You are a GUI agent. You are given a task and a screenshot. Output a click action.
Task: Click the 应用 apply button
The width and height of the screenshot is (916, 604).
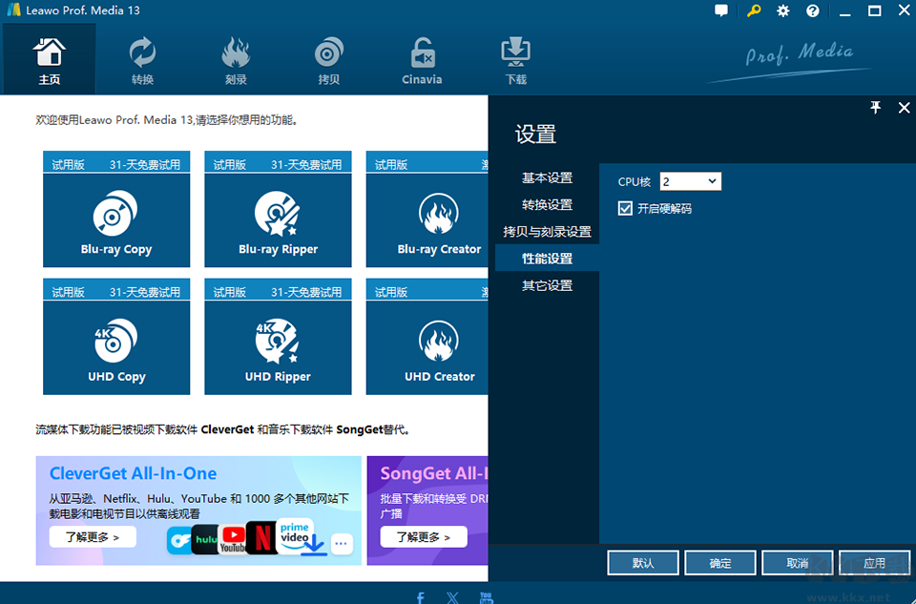pyautogui.click(x=875, y=563)
